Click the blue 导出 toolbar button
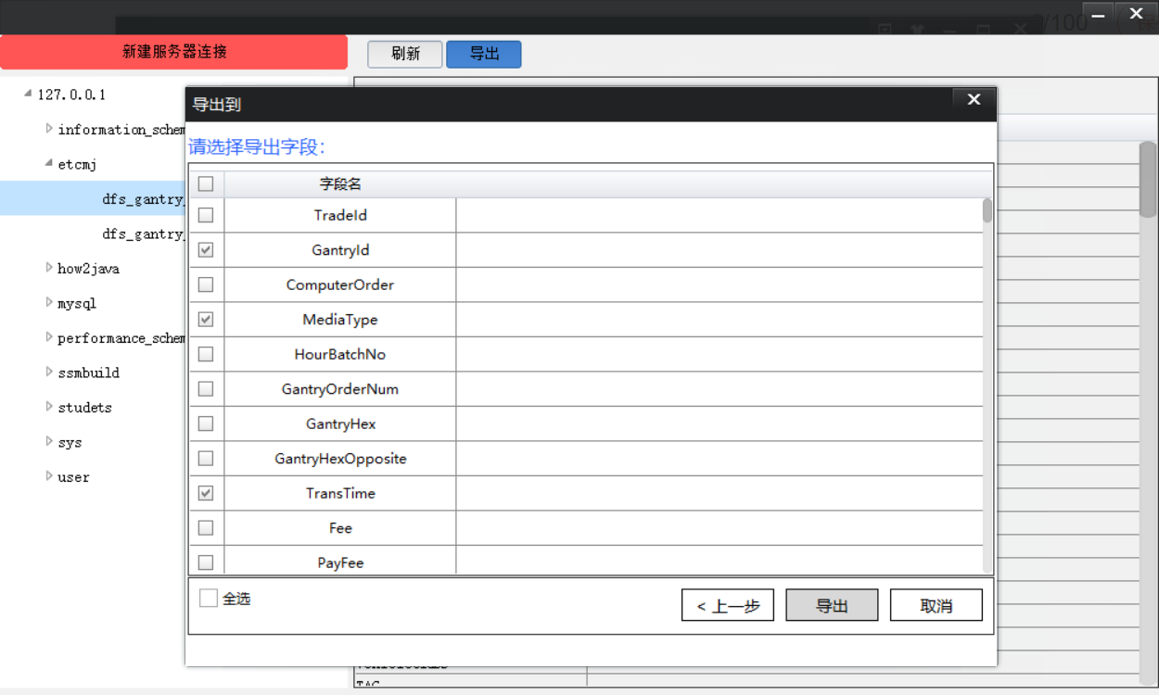 pyautogui.click(x=484, y=54)
